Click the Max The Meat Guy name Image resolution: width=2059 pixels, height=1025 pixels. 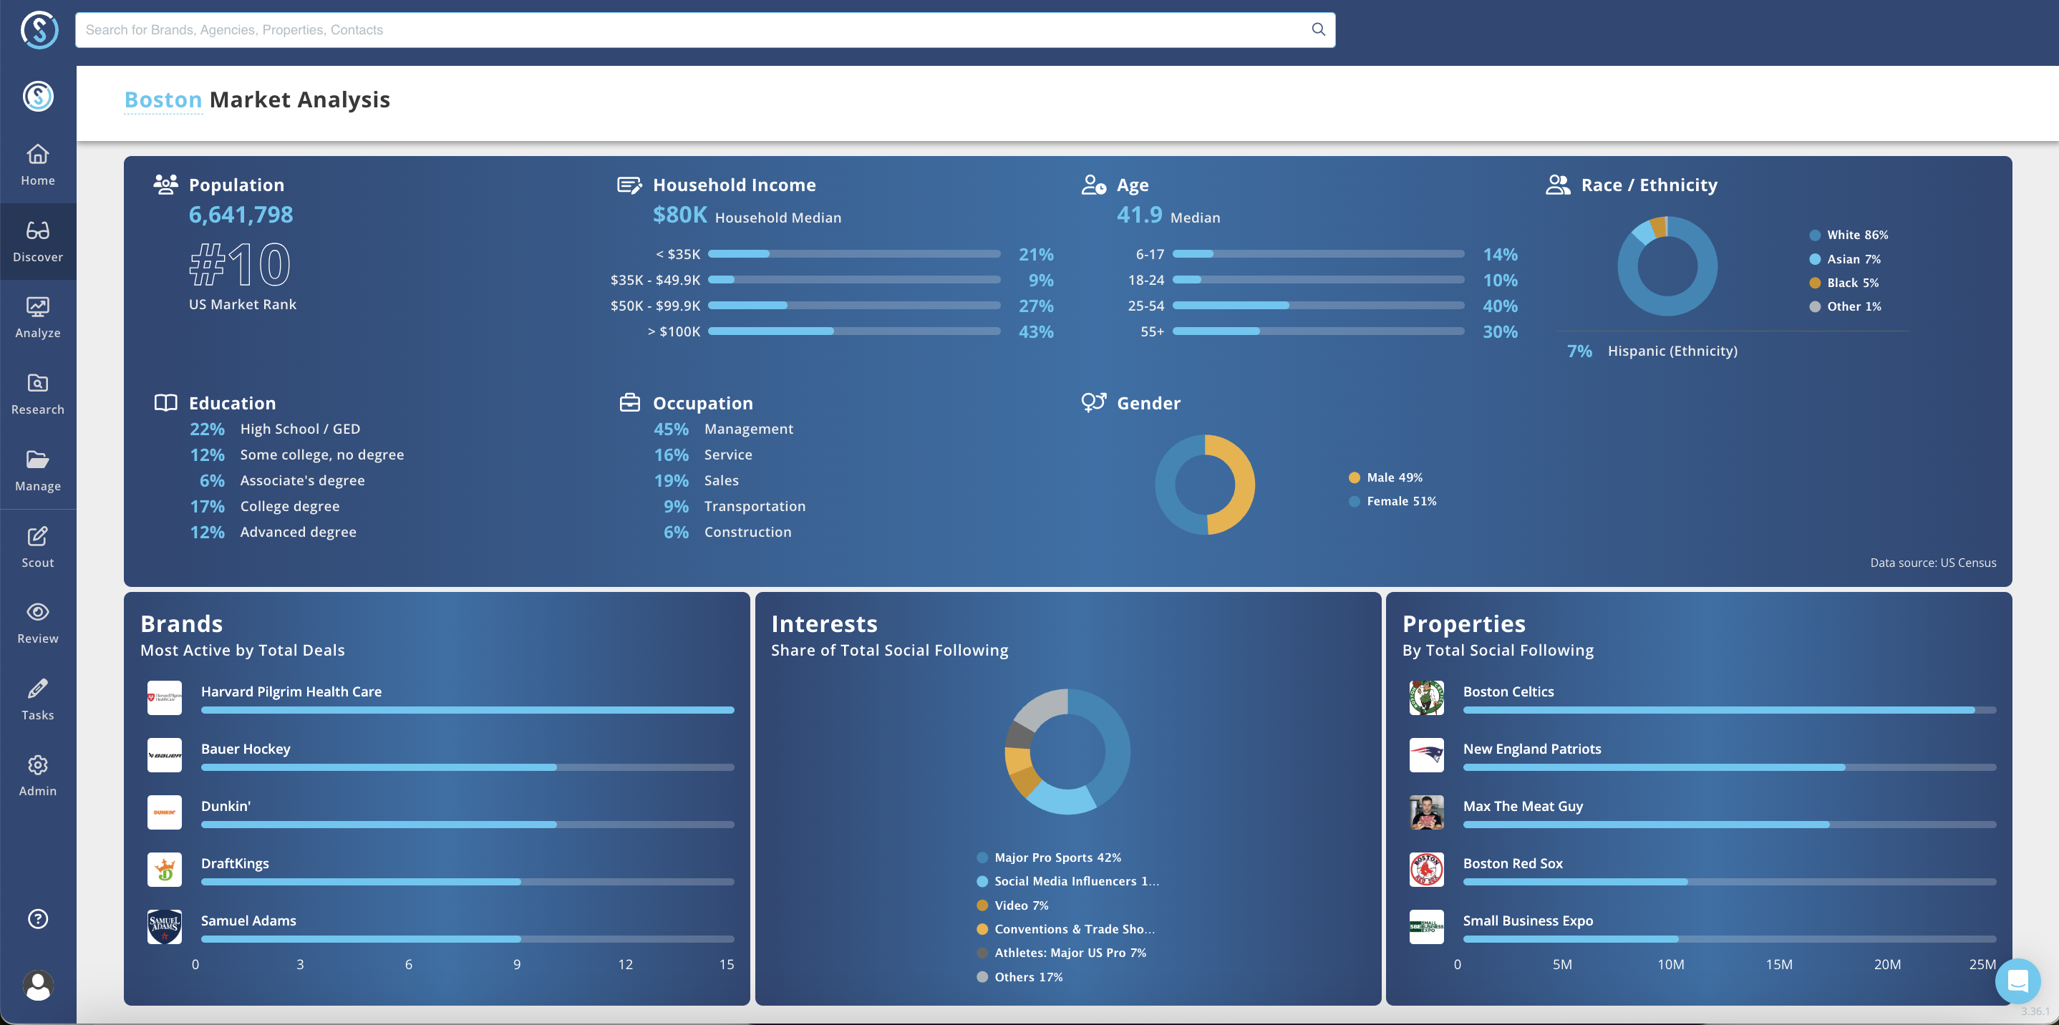[x=1523, y=806]
